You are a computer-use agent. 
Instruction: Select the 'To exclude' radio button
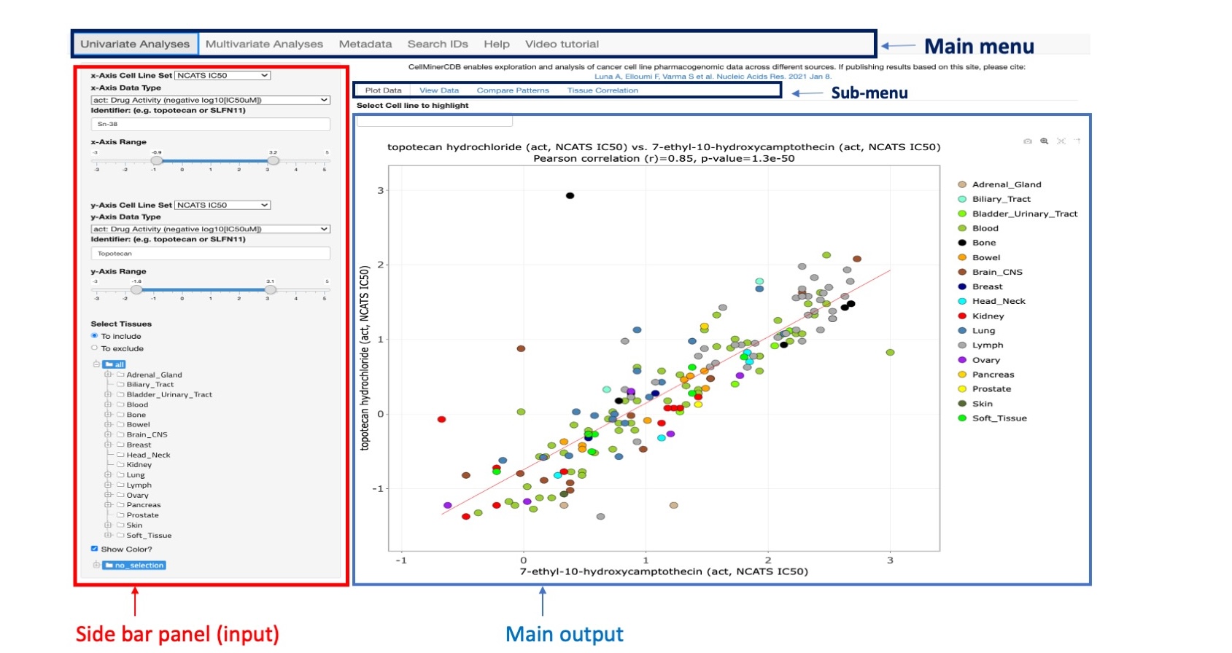coord(94,348)
